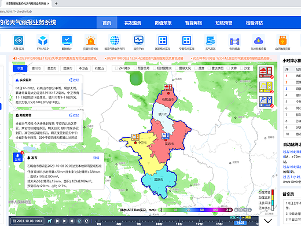Open the 实况监测 navigation tab
Image resolution: width=301 pixels, height=226 pixels.
133,23
